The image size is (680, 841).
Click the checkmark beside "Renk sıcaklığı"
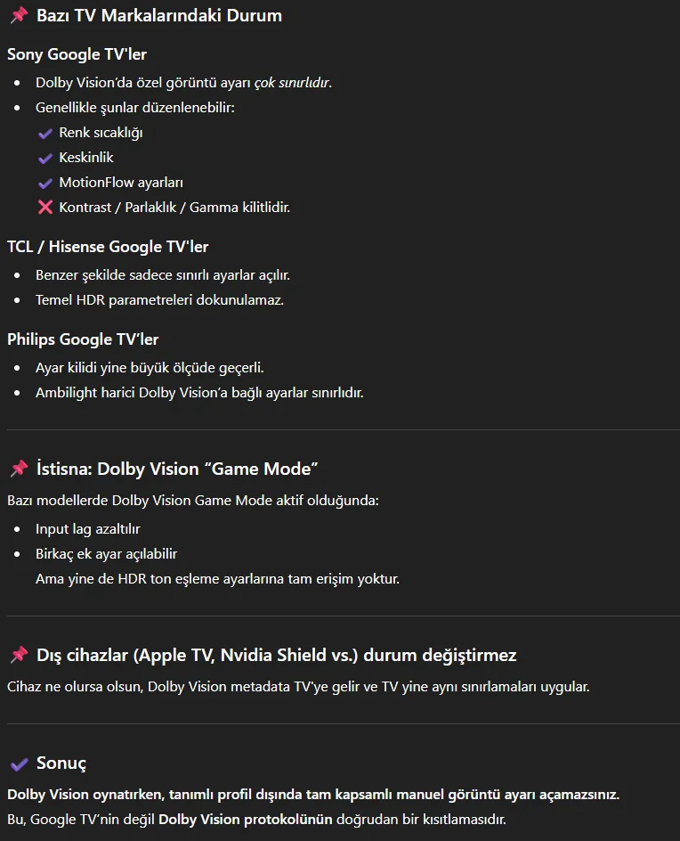coord(45,133)
